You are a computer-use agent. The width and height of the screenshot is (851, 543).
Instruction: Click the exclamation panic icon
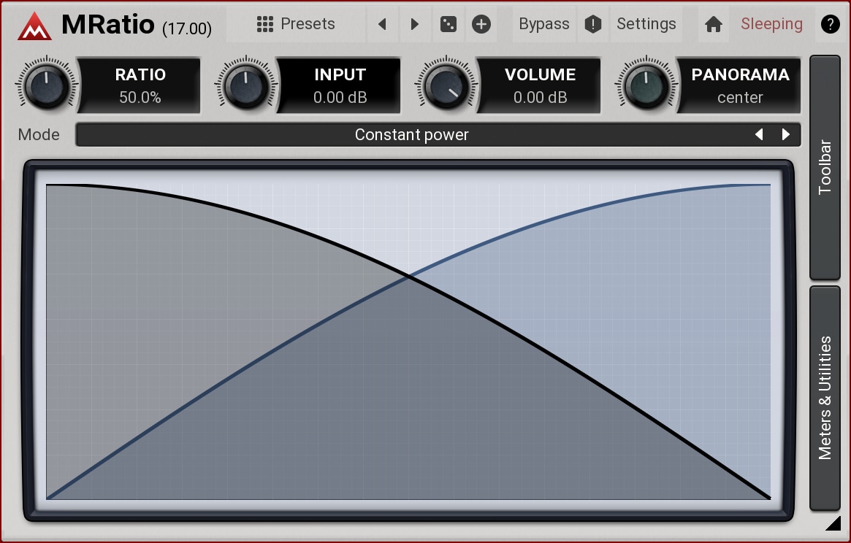coord(593,24)
